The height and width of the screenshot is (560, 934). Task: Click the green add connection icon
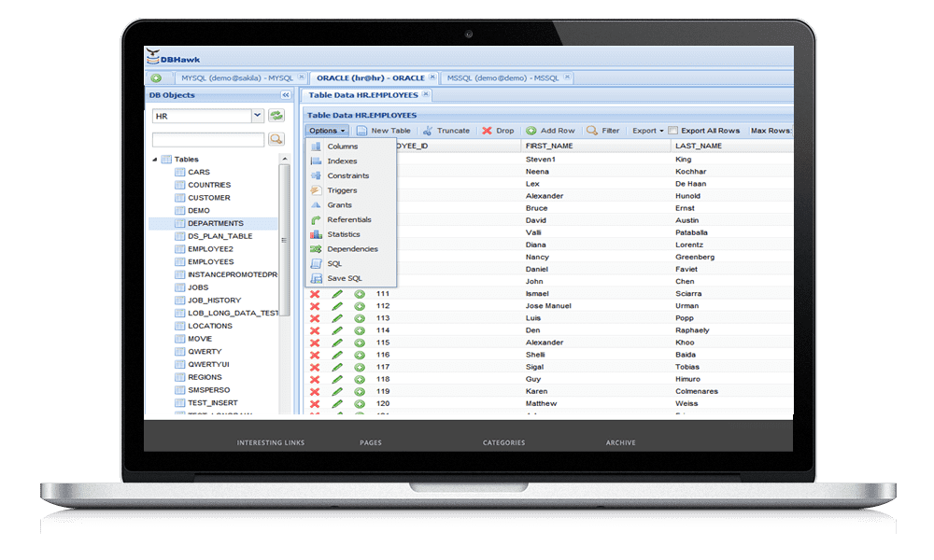(156, 78)
